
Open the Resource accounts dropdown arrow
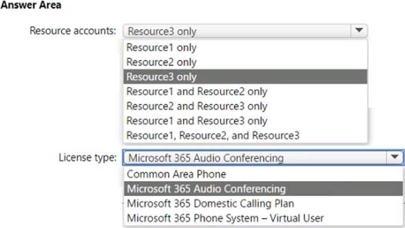359,31
